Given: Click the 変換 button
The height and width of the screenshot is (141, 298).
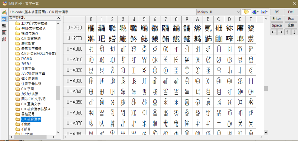Looking at the screenshot, I should tap(291, 25).
